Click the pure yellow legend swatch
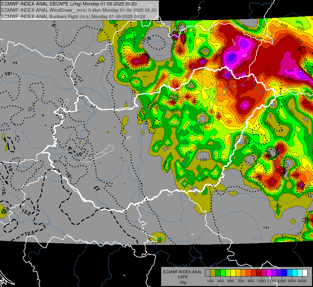This screenshot has width=313, height=287. pyautogui.click(x=233, y=273)
